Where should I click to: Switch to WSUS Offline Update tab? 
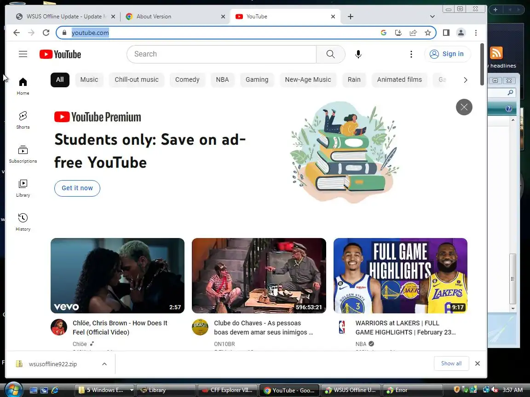point(65,17)
